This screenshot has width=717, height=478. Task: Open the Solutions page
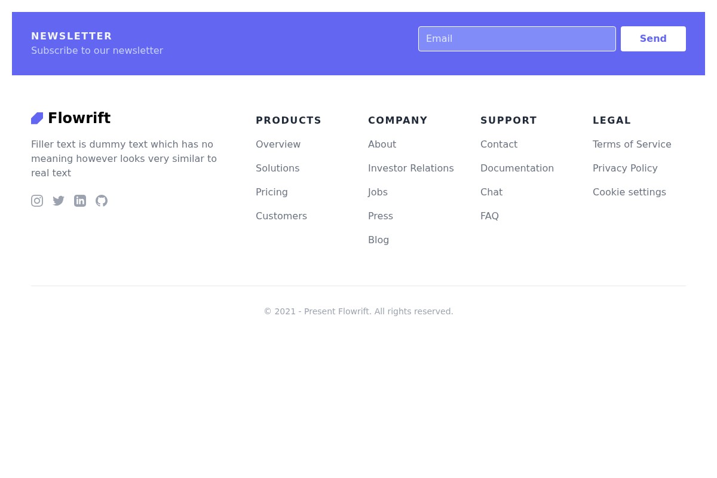click(277, 168)
